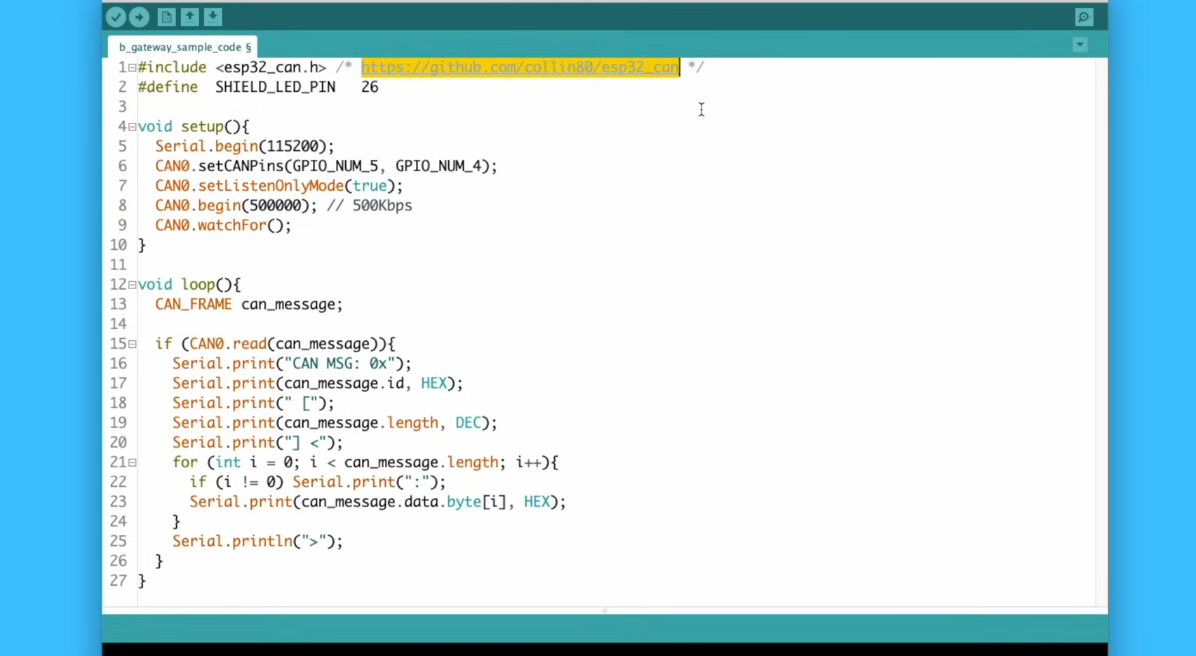Open the Serial Monitor magnifier icon
The width and height of the screenshot is (1196, 656).
point(1084,17)
